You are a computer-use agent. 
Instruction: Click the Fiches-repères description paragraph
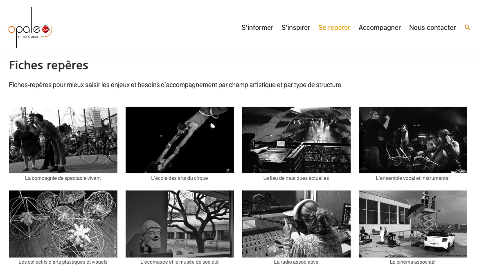pyautogui.click(x=176, y=85)
